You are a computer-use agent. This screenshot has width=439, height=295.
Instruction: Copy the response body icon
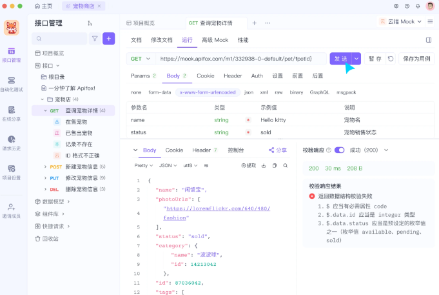click(x=275, y=166)
